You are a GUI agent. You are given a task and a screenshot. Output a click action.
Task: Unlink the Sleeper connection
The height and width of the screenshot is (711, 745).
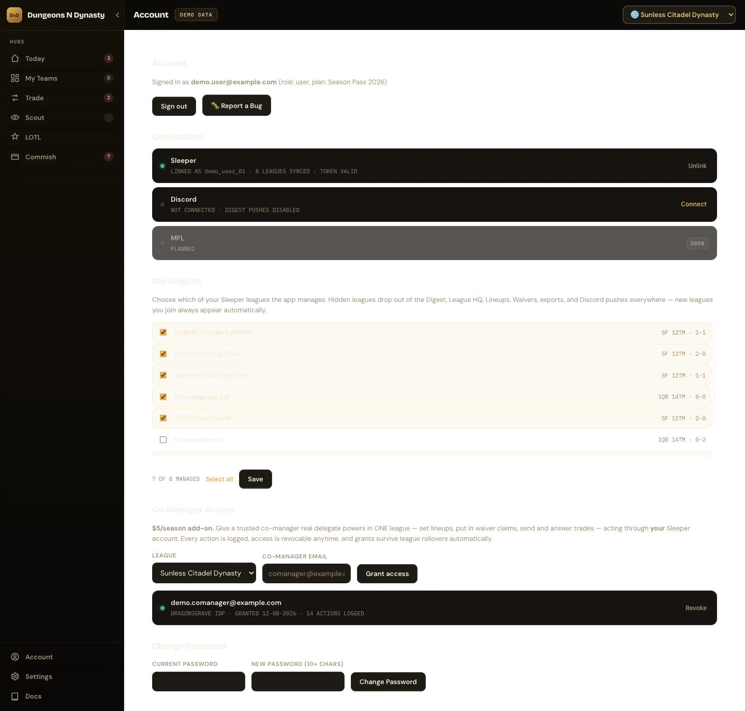(x=697, y=166)
